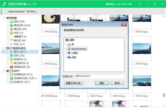Select 微信聊天记录 (15万+) entry
Screen dimensions: 166x108
25,78
